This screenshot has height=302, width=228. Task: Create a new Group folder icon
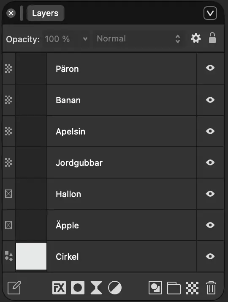pos(174,288)
